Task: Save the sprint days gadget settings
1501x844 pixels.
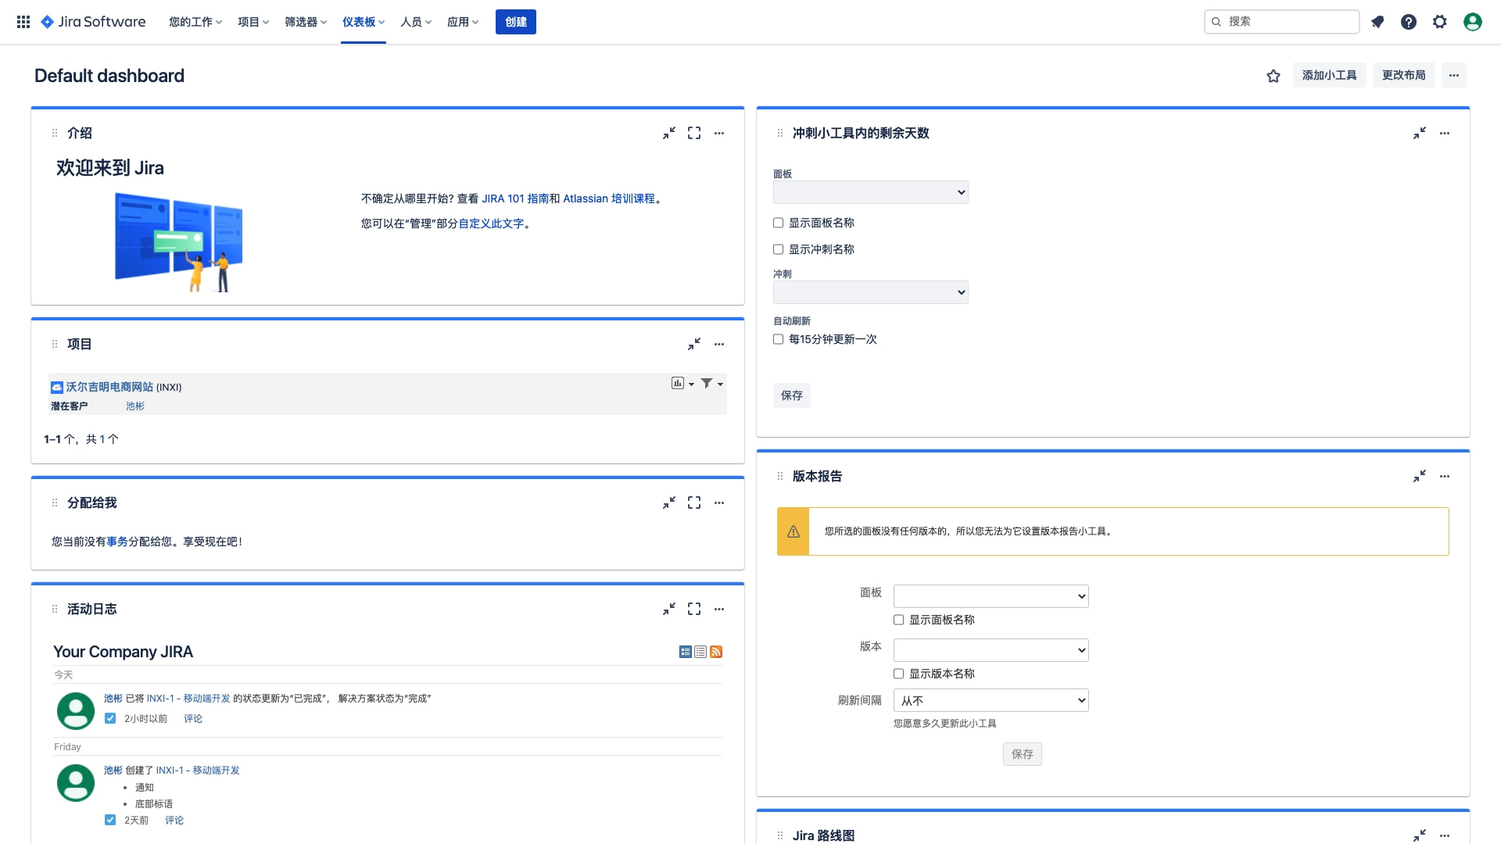Action: 792,396
